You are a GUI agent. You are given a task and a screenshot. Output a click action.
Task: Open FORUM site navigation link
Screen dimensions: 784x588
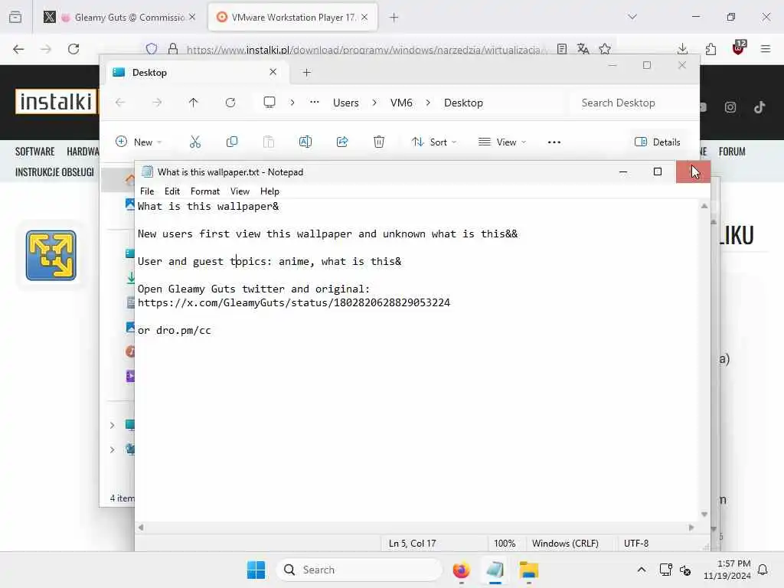(732, 151)
